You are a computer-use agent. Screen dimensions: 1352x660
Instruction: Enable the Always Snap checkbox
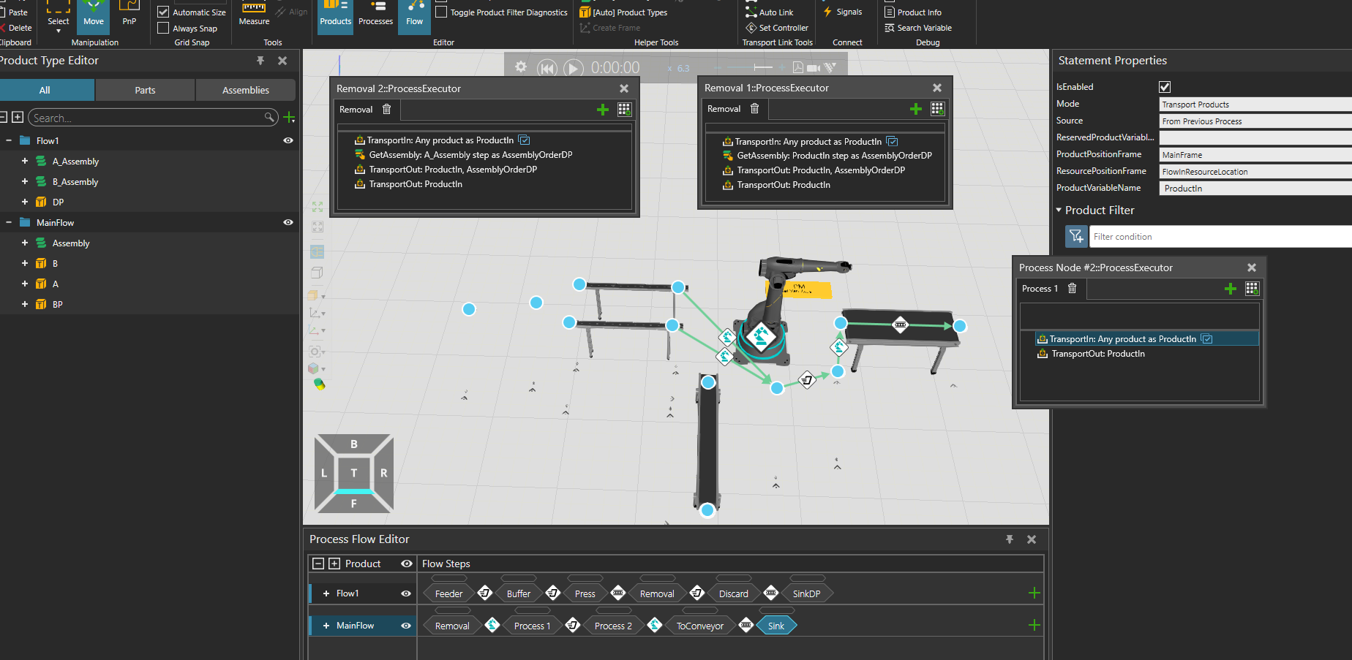tap(163, 29)
